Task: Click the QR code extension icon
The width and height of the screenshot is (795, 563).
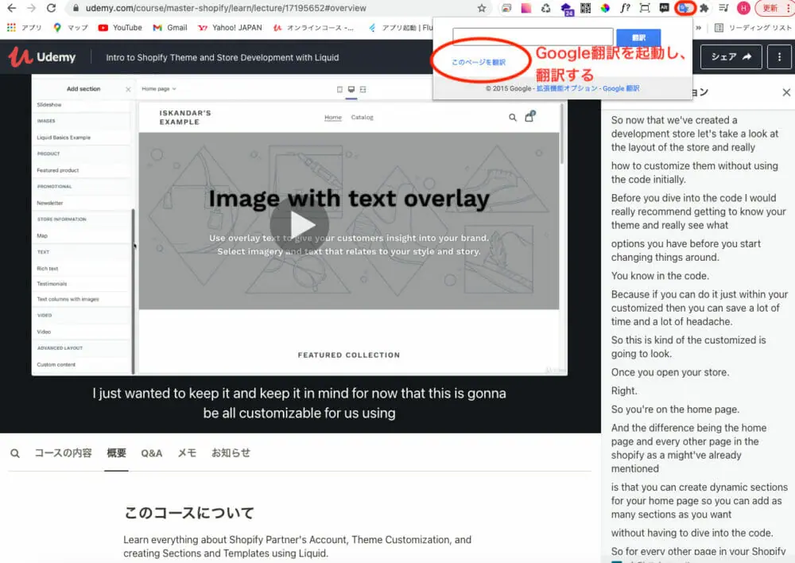Action: [585, 8]
